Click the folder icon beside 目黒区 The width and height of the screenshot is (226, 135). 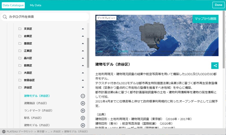coord(20,65)
